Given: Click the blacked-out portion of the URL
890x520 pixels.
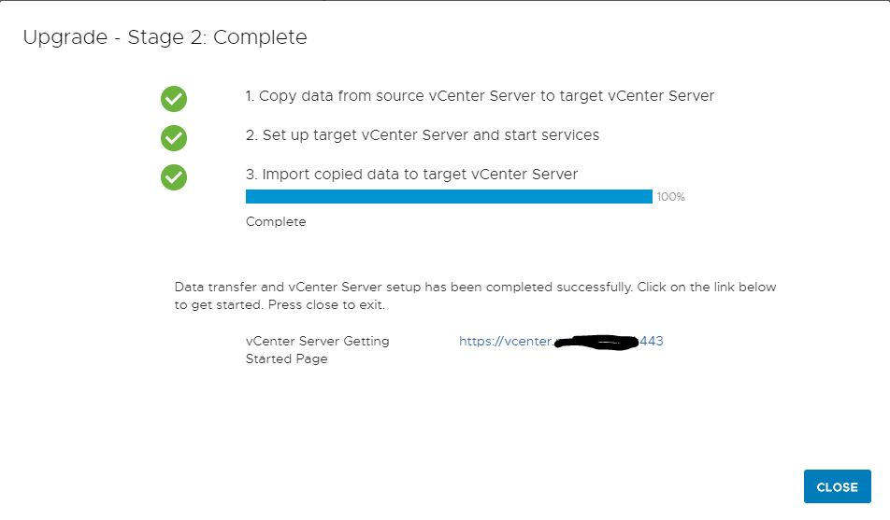Looking at the screenshot, I should pos(596,343).
